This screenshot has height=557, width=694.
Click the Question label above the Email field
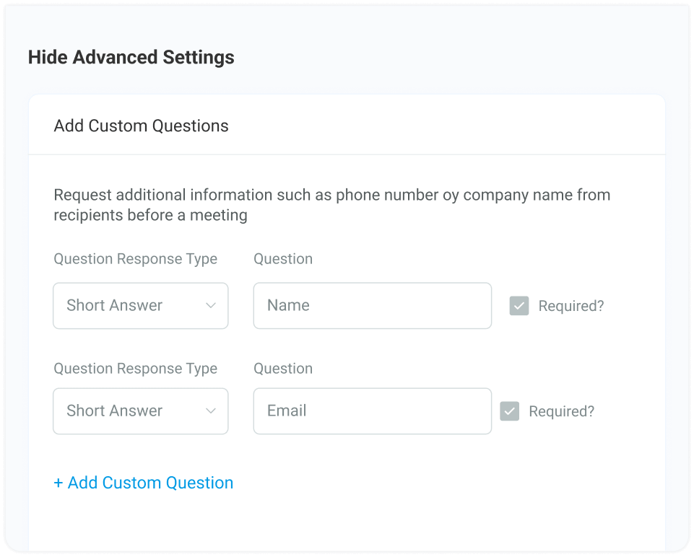[x=282, y=369]
